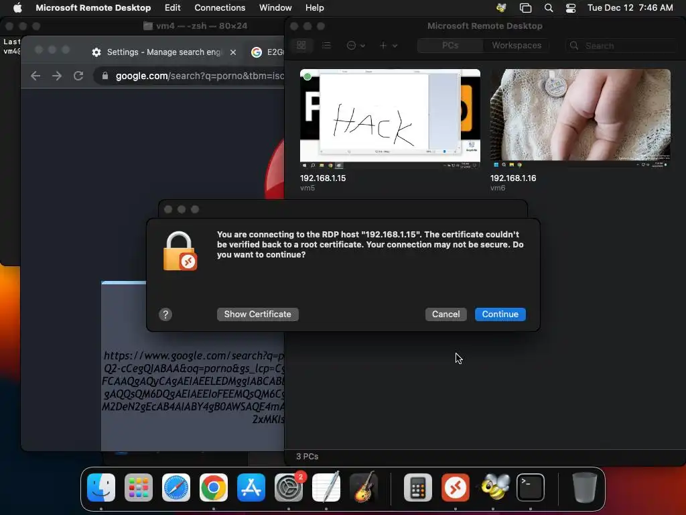
Task: Reload the page in Chrome
Action: pyautogui.click(x=78, y=76)
